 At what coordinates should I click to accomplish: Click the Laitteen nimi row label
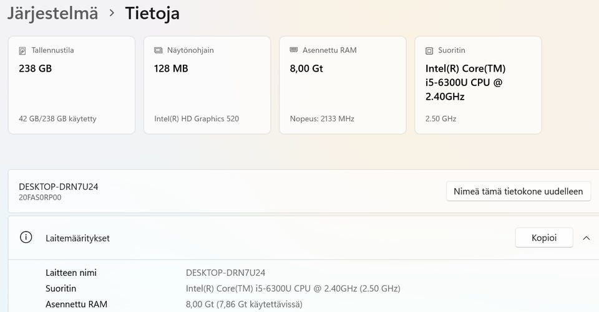click(71, 273)
